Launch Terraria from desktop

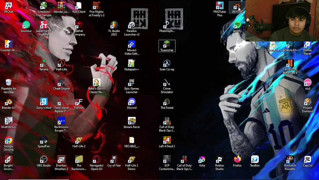pos(44,65)
